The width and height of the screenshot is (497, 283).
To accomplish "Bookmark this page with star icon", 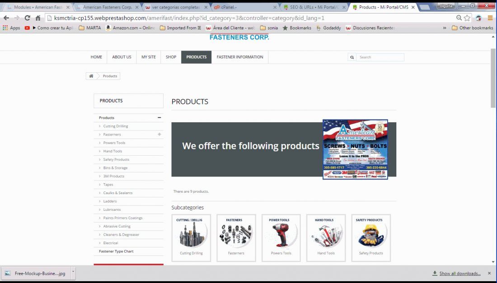I will pos(467,18).
